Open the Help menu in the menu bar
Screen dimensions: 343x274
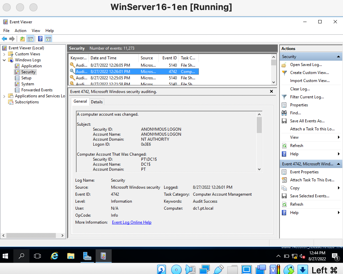pyautogui.click(x=50, y=31)
